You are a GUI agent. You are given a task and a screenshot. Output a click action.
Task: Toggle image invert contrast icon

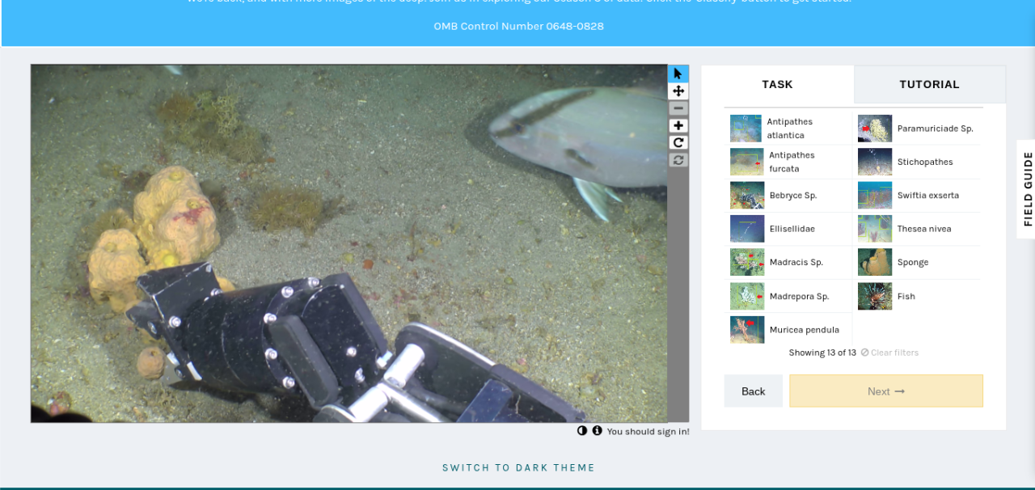[x=582, y=431]
